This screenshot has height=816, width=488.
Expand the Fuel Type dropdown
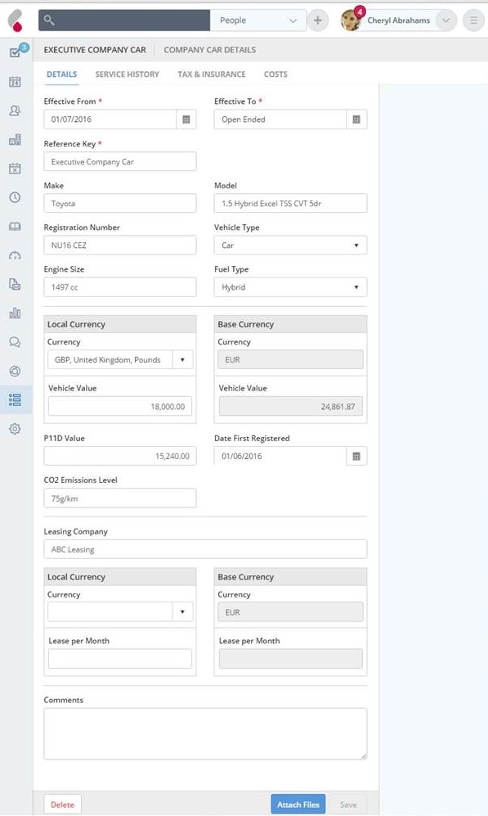pyautogui.click(x=290, y=287)
